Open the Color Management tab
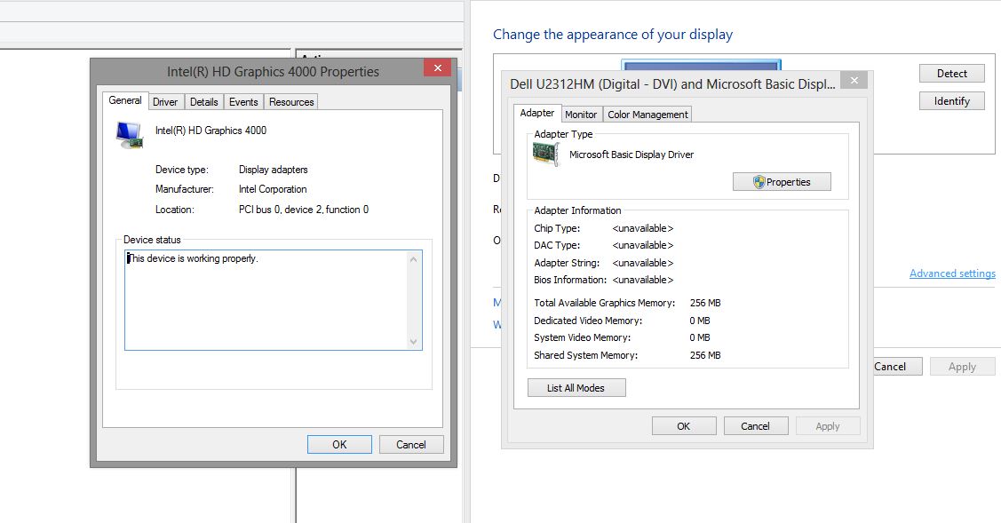 coord(647,115)
